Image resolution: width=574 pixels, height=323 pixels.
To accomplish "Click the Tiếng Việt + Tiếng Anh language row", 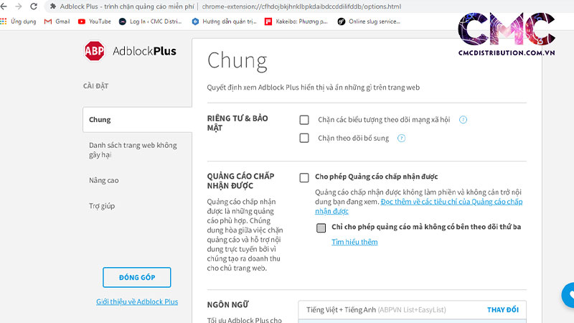I will click(412, 310).
